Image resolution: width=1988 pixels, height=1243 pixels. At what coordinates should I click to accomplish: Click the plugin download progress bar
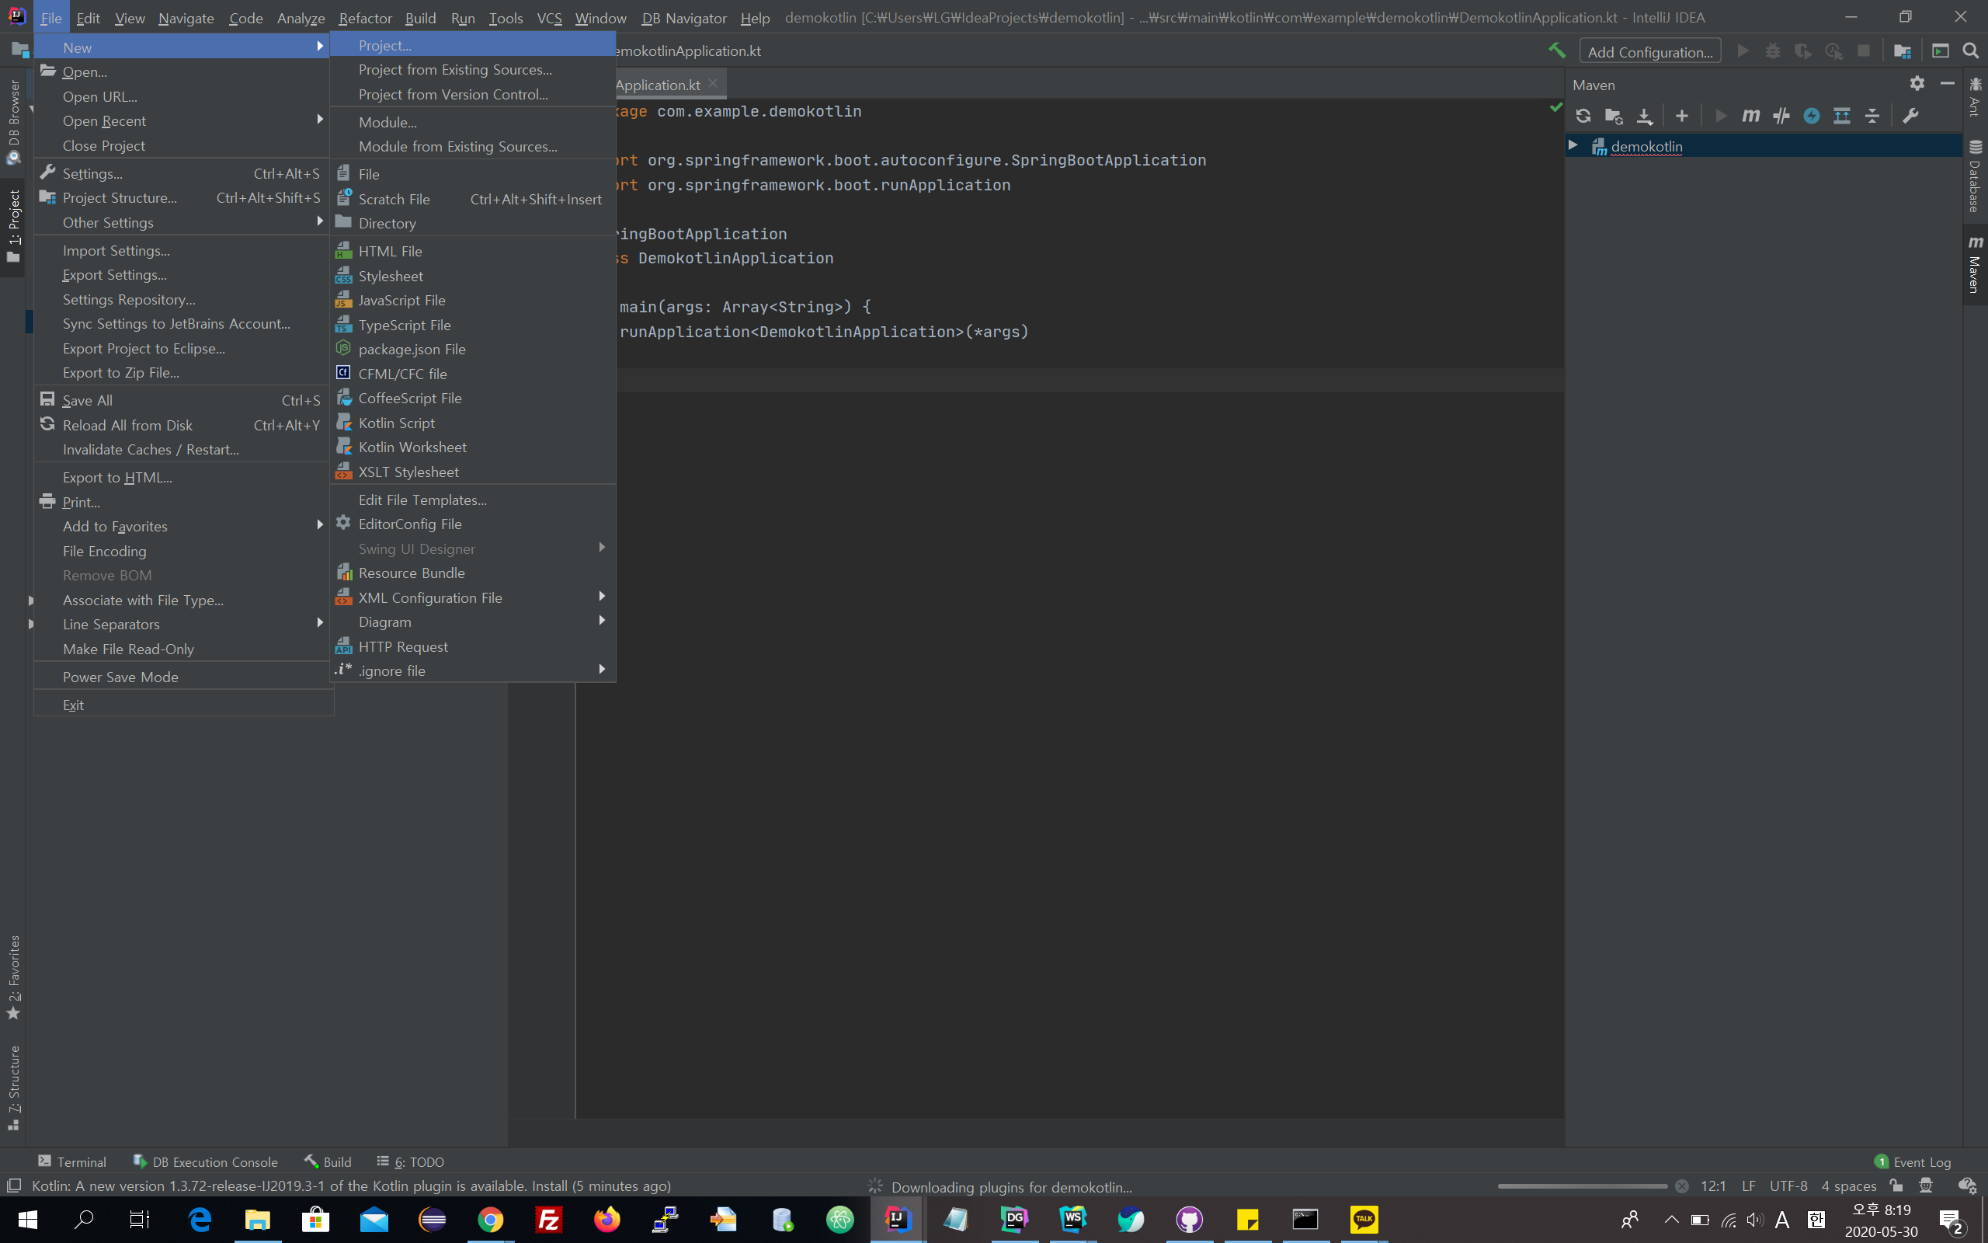click(x=1581, y=1186)
